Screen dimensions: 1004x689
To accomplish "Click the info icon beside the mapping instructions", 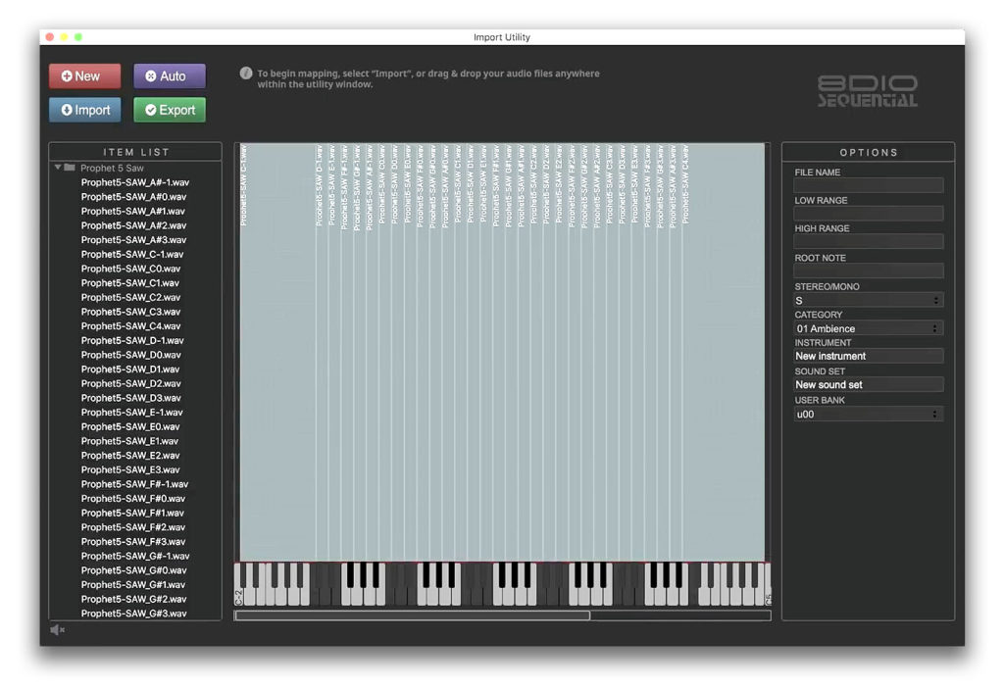I will coord(245,74).
